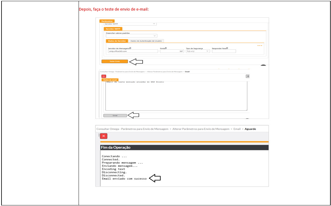Click the orange Testar Envio button
Viewport: 331px width, 206px height.
(x=115, y=61)
